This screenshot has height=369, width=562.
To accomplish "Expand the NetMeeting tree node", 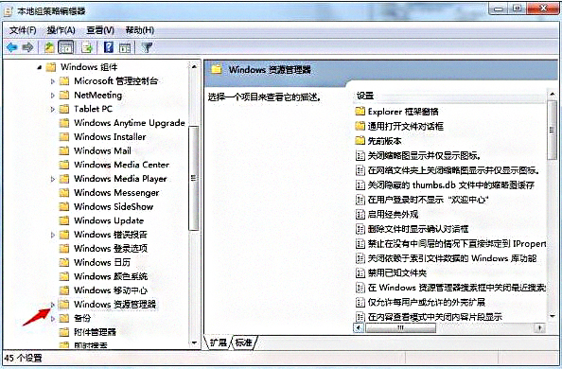I will tap(53, 96).
